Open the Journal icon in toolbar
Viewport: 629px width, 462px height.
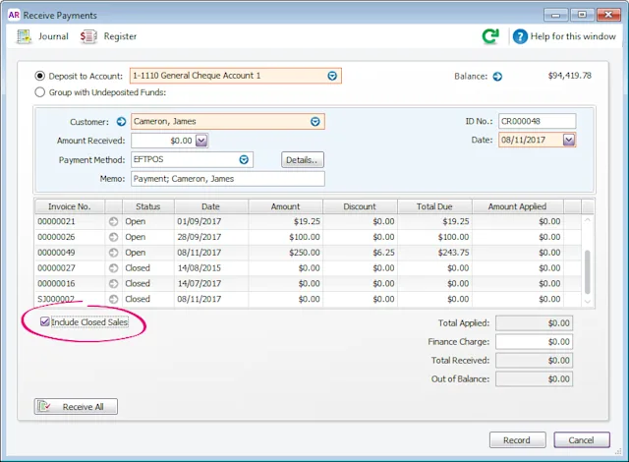(24, 36)
